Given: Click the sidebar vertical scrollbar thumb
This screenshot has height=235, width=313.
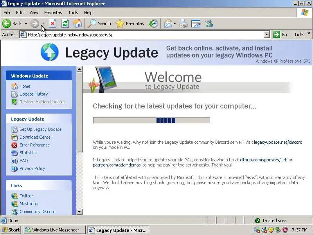Looking at the screenshot, I should [79, 112].
